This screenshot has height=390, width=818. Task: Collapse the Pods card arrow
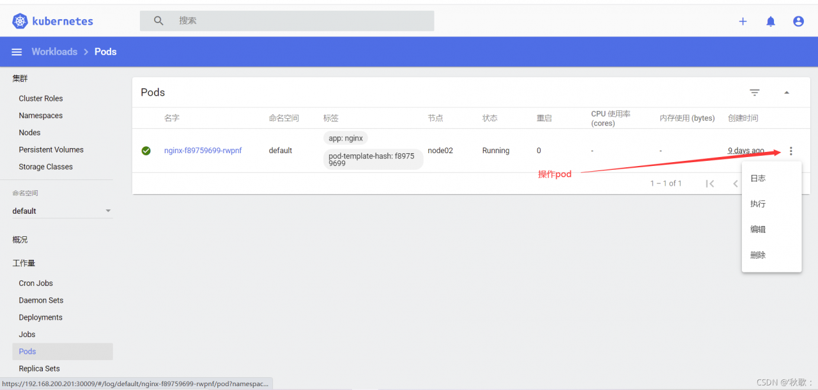pos(787,93)
